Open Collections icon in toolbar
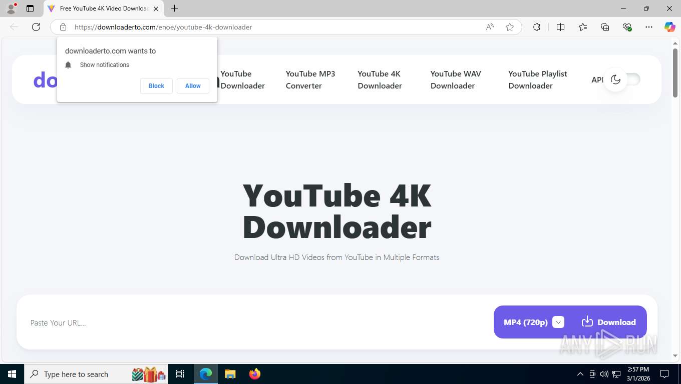Screen dimensions: 681x384 tap(605, 27)
